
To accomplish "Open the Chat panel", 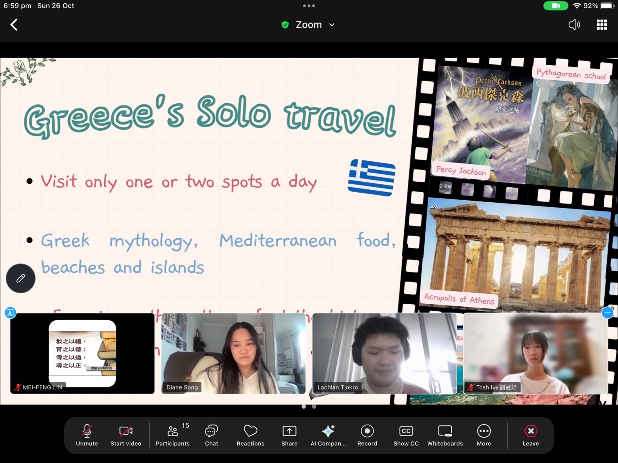I will [211, 435].
